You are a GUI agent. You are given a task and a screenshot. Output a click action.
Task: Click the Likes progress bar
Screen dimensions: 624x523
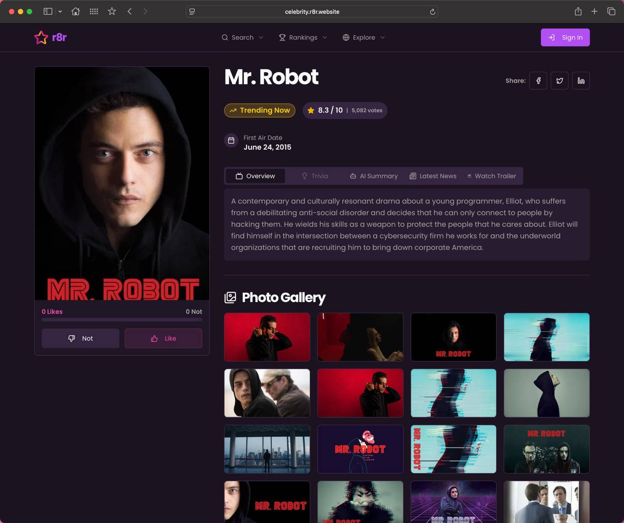coord(122,320)
